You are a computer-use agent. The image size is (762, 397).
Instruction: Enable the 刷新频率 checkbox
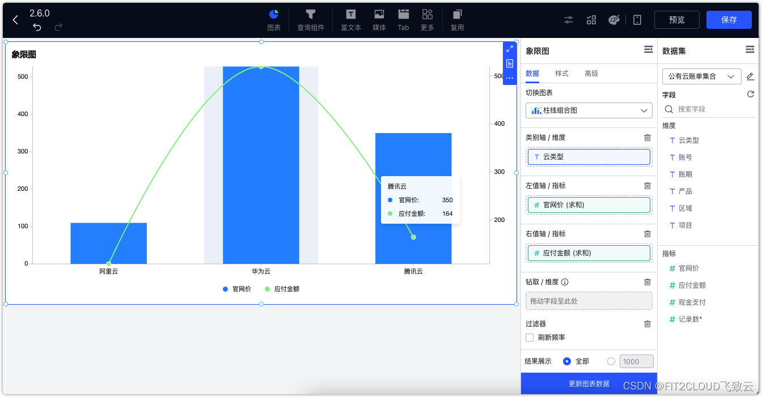pos(530,338)
